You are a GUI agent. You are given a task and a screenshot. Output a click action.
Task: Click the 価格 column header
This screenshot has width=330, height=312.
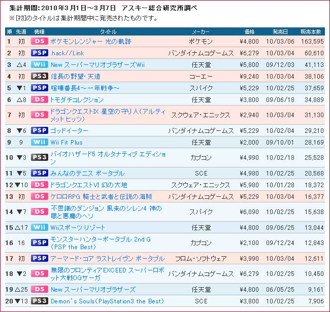[249, 32]
